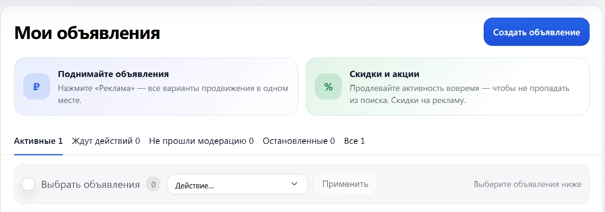The height and width of the screenshot is (212, 605).
Task: Show the Все tab
Action: (x=354, y=141)
